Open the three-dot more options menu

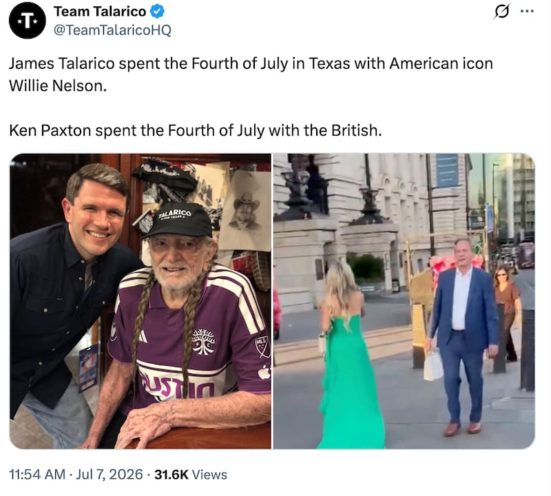coord(527,11)
